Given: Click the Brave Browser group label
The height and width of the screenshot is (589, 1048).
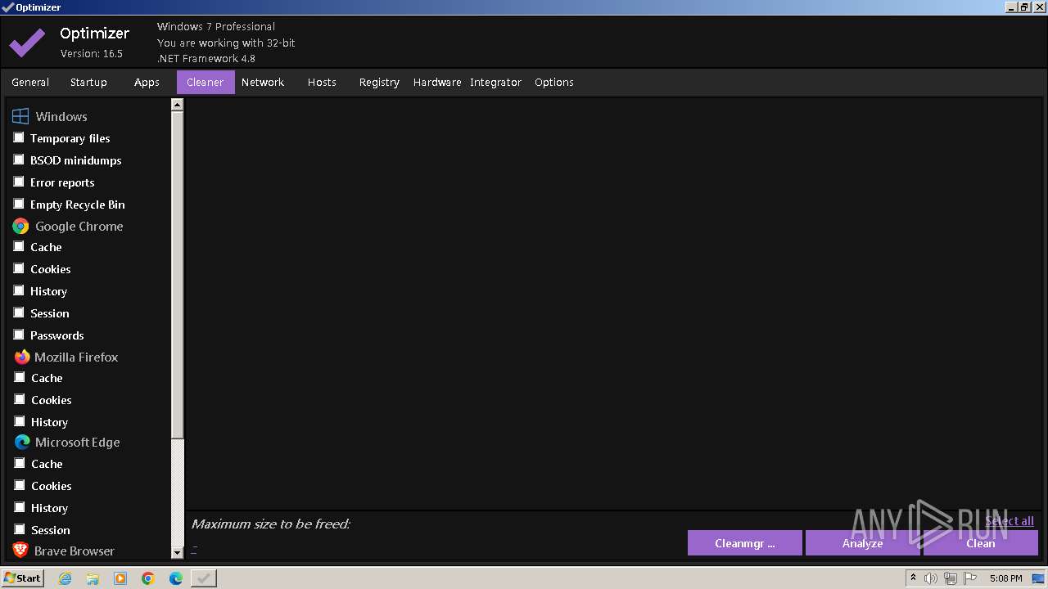Looking at the screenshot, I should pyautogui.click(x=75, y=551).
